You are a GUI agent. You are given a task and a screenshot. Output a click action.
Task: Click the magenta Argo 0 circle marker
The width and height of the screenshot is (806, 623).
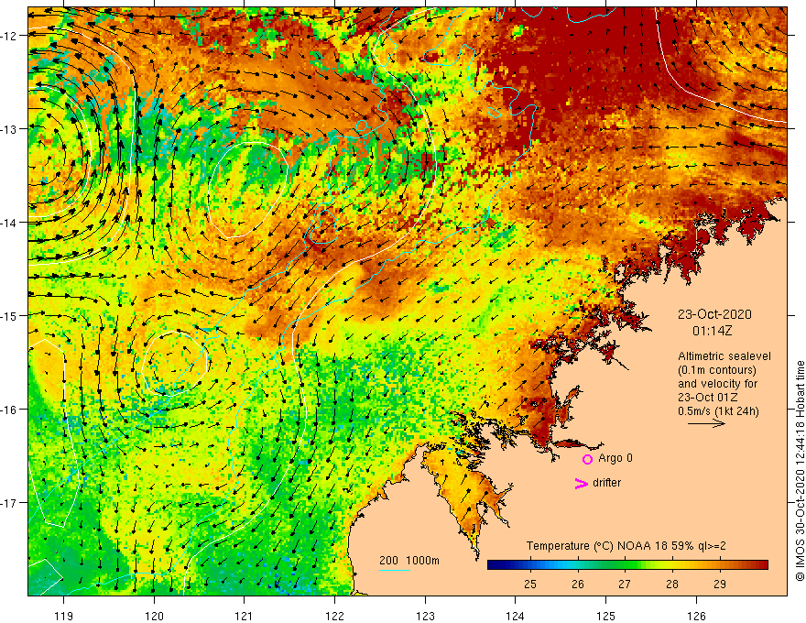click(x=587, y=459)
